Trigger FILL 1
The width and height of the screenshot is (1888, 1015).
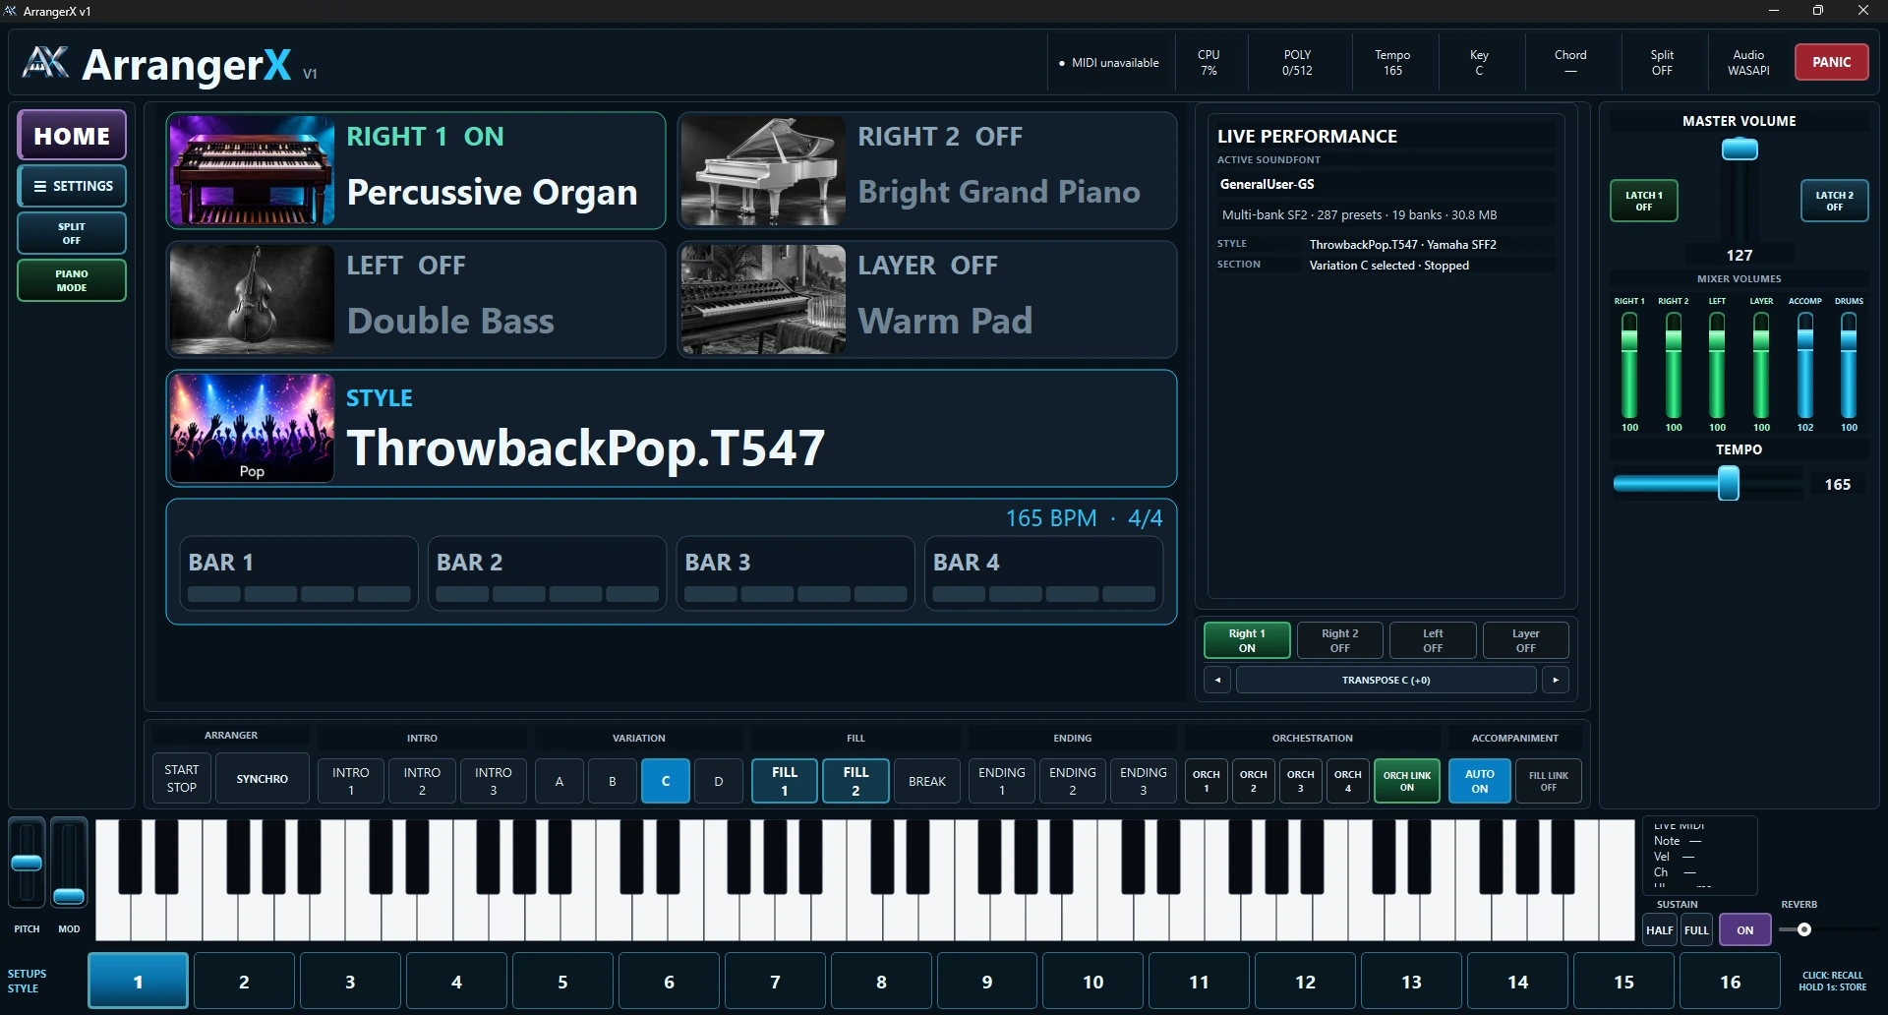tap(785, 781)
